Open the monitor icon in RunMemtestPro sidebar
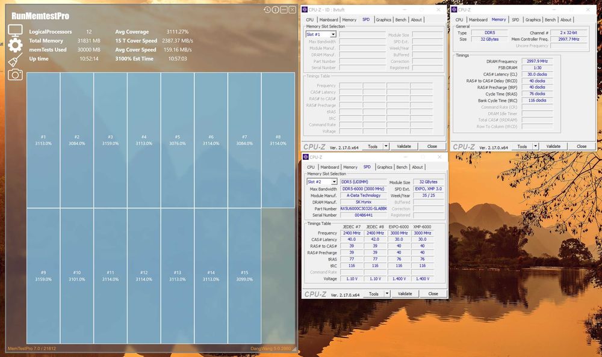Image resolution: width=602 pixels, height=357 pixels. 15,30
